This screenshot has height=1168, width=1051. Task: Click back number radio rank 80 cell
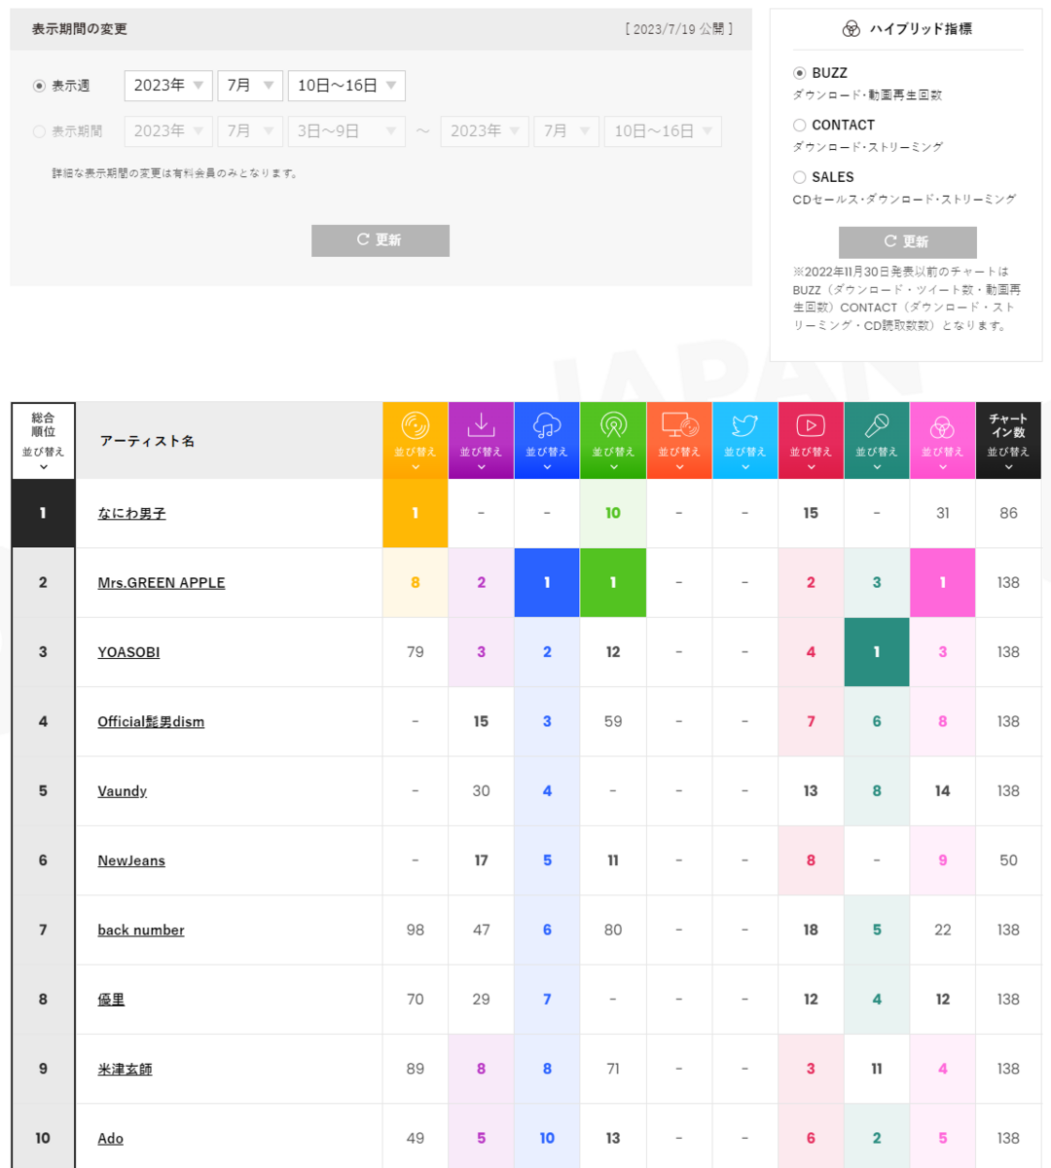click(613, 930)
